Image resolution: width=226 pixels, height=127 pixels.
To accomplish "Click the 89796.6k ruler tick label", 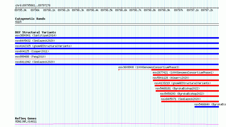I will [121, 10].
